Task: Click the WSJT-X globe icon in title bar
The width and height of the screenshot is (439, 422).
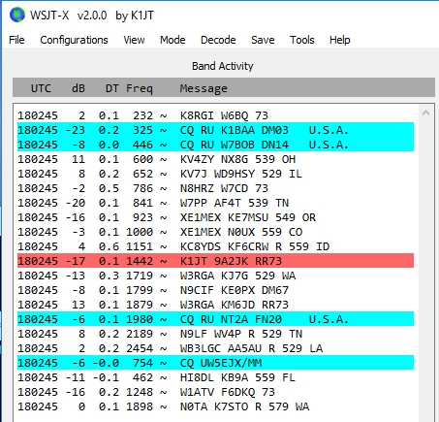Action: (17, 15)
